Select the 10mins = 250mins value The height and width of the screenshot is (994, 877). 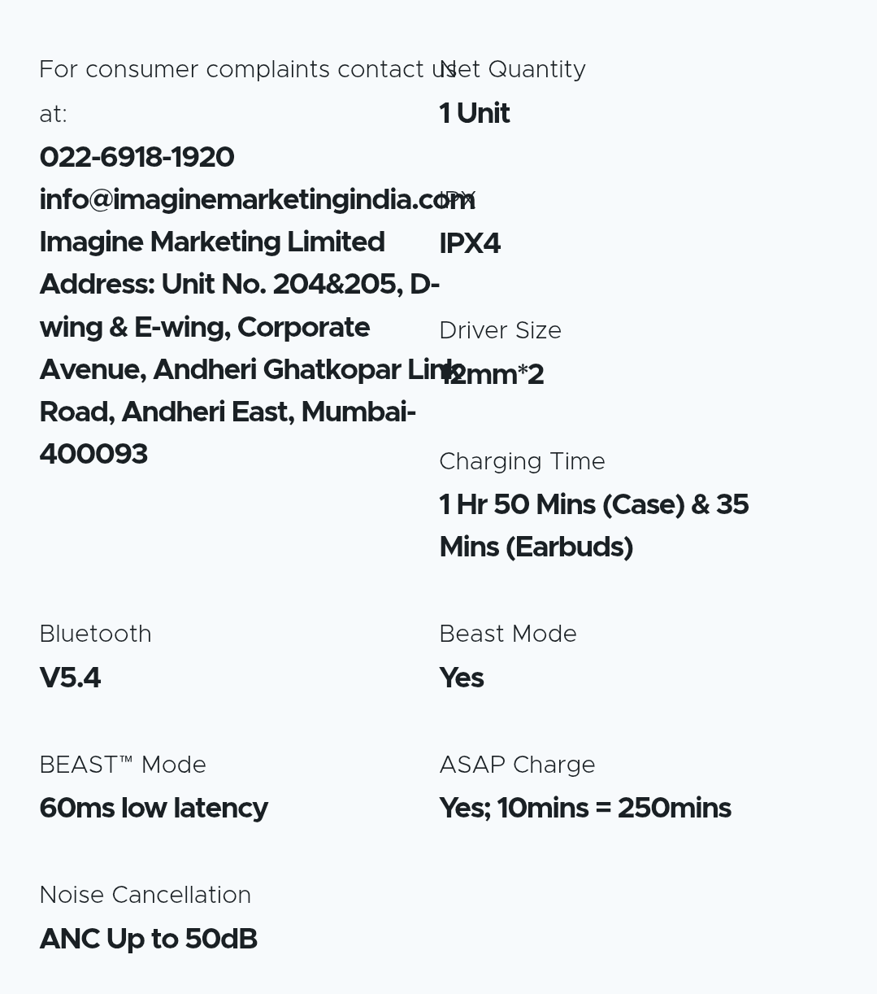585,809
